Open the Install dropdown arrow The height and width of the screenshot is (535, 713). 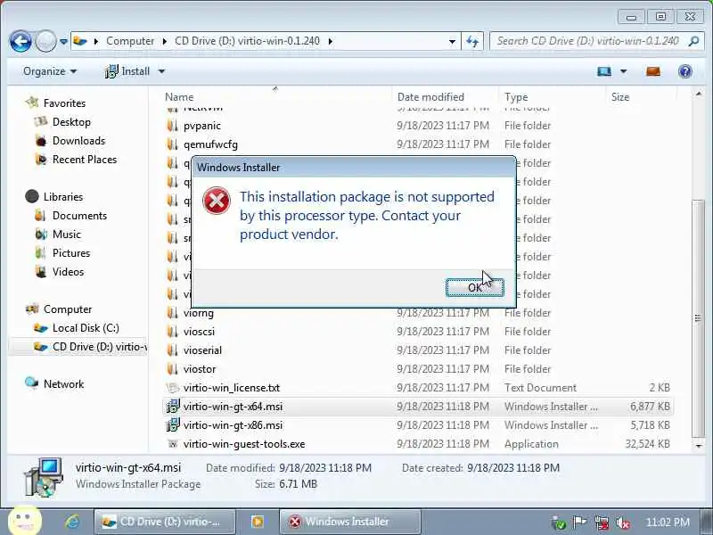pyautogui.click(x=161, y=71)
